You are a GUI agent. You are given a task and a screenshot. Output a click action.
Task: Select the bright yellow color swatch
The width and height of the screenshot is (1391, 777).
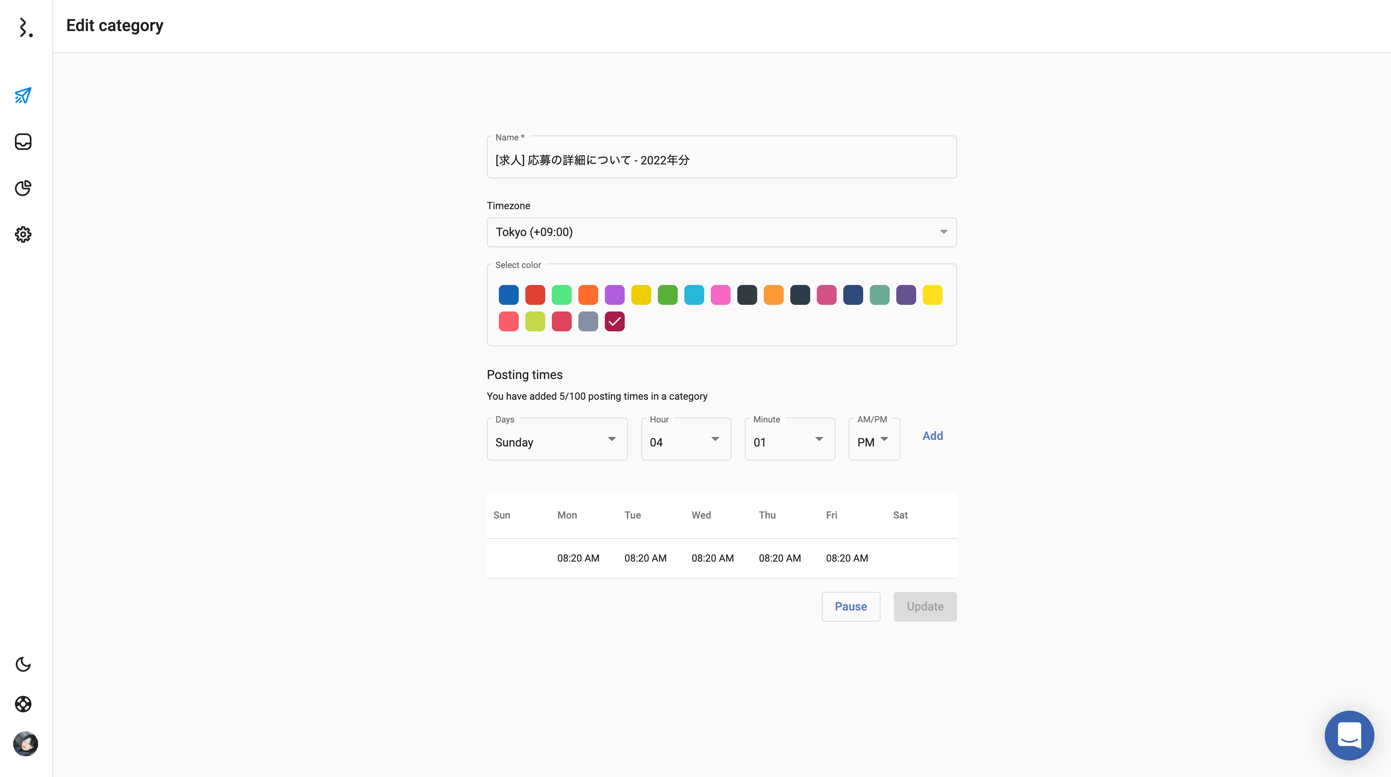pos(932,295)
